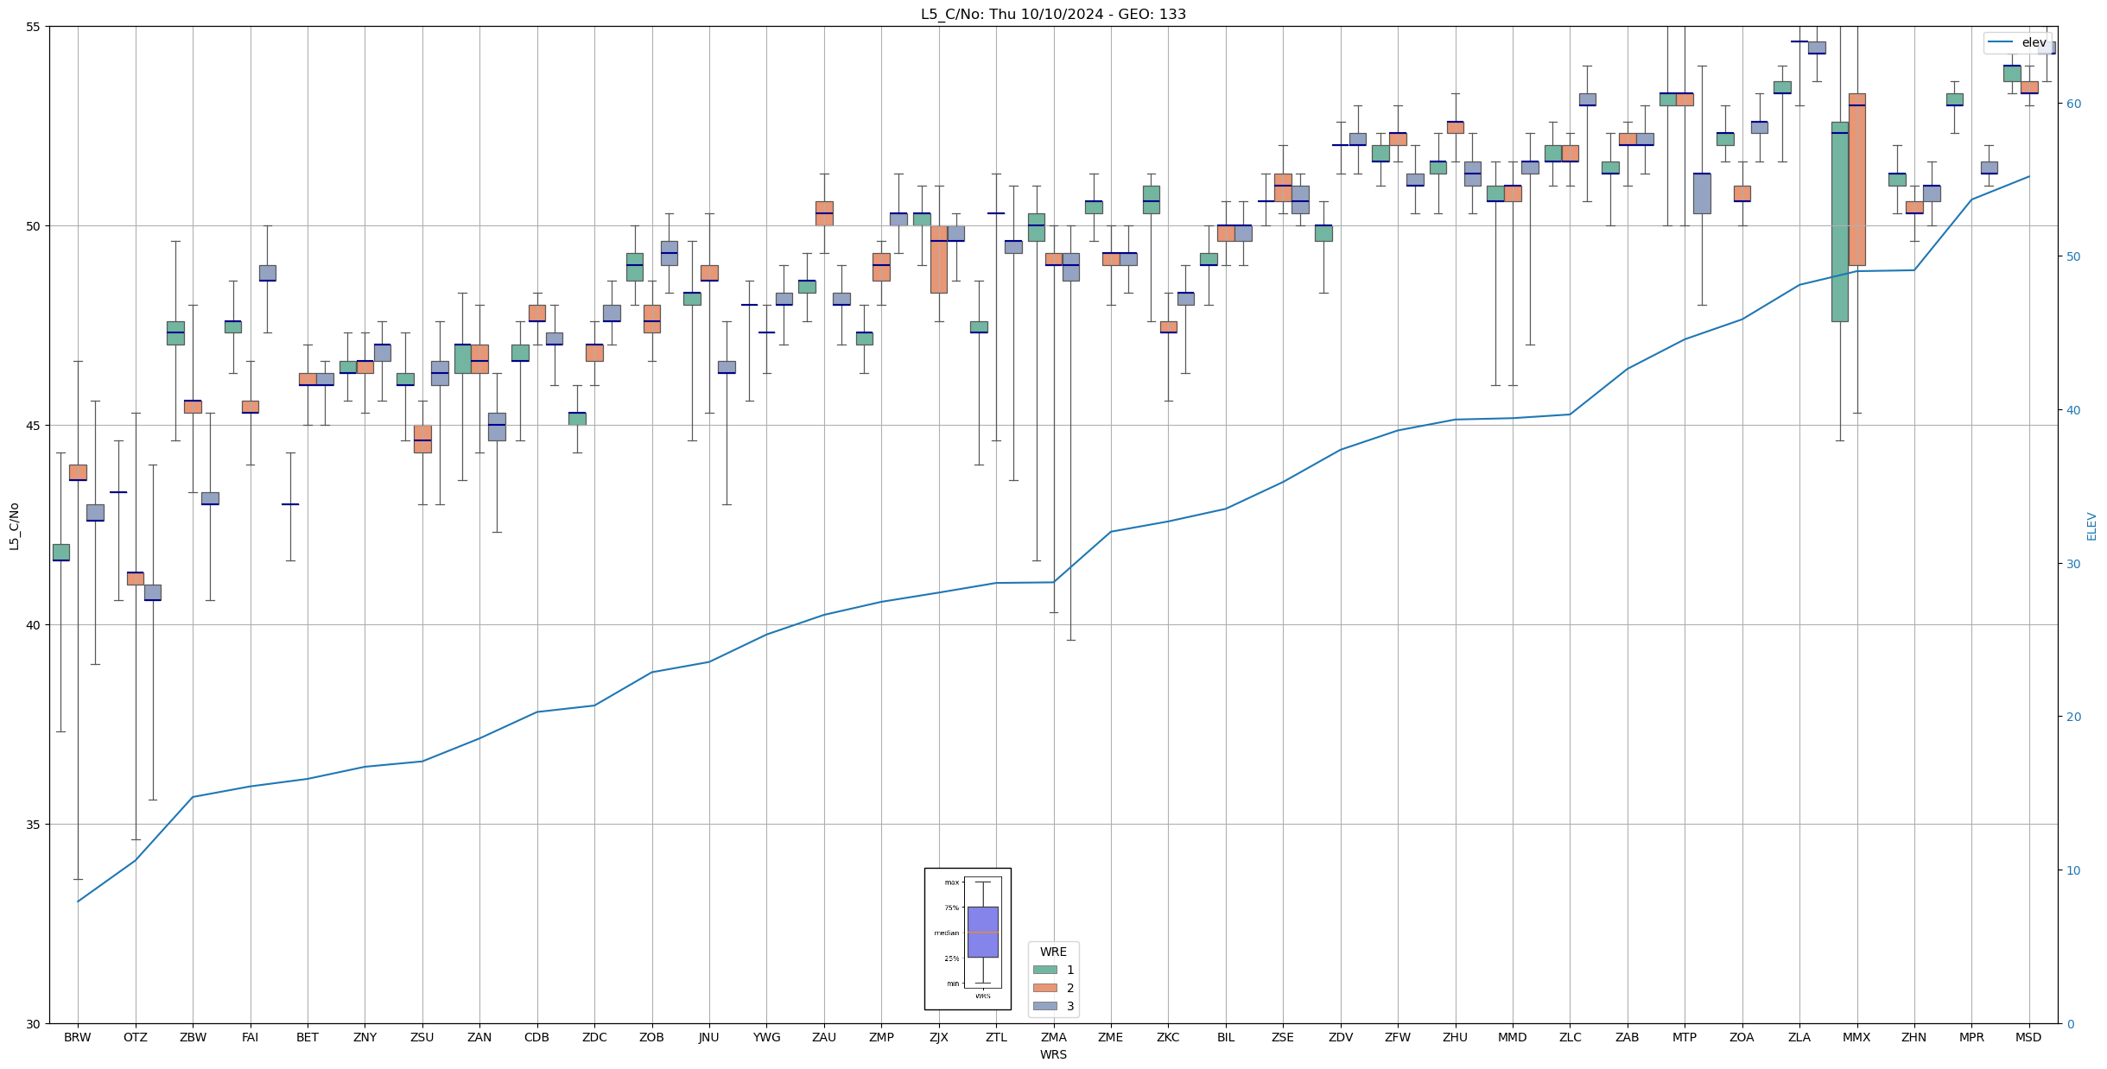Click the ZBW station tick label
This screenshot has height=1069, width=2107.
tap(193, 1037)
